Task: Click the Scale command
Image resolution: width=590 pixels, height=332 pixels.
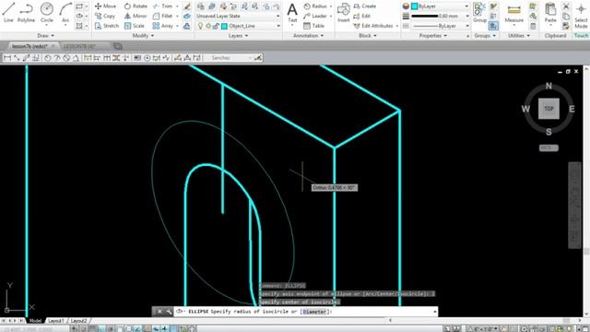Action: click(135, 26)
